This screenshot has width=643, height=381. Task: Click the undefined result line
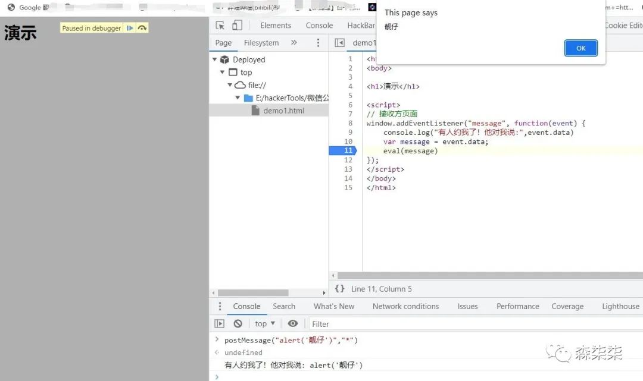coord(243,352)
